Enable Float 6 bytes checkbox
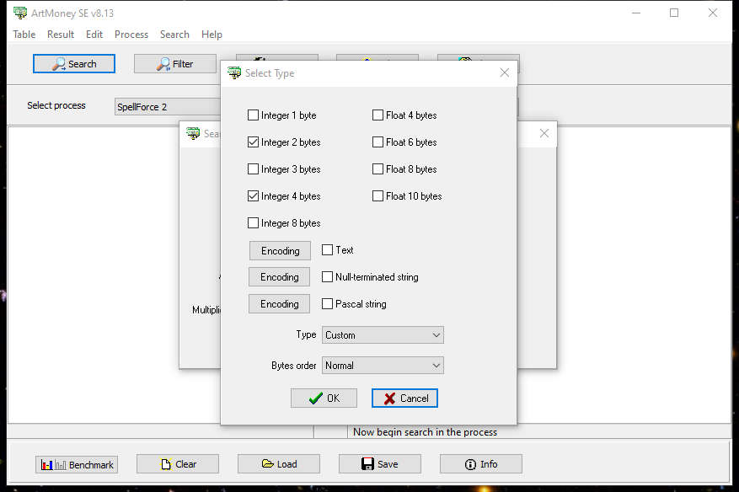 (x=378, y=142)
